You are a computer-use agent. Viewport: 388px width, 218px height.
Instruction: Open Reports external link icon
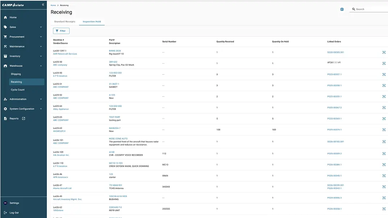click(x=24, y=119)
